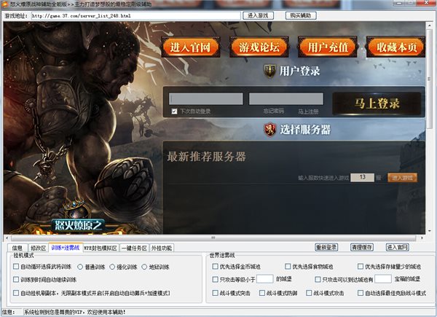Click the shield icon beside 用户登录
The image size is (437, 317).
[x=269, y=71]
